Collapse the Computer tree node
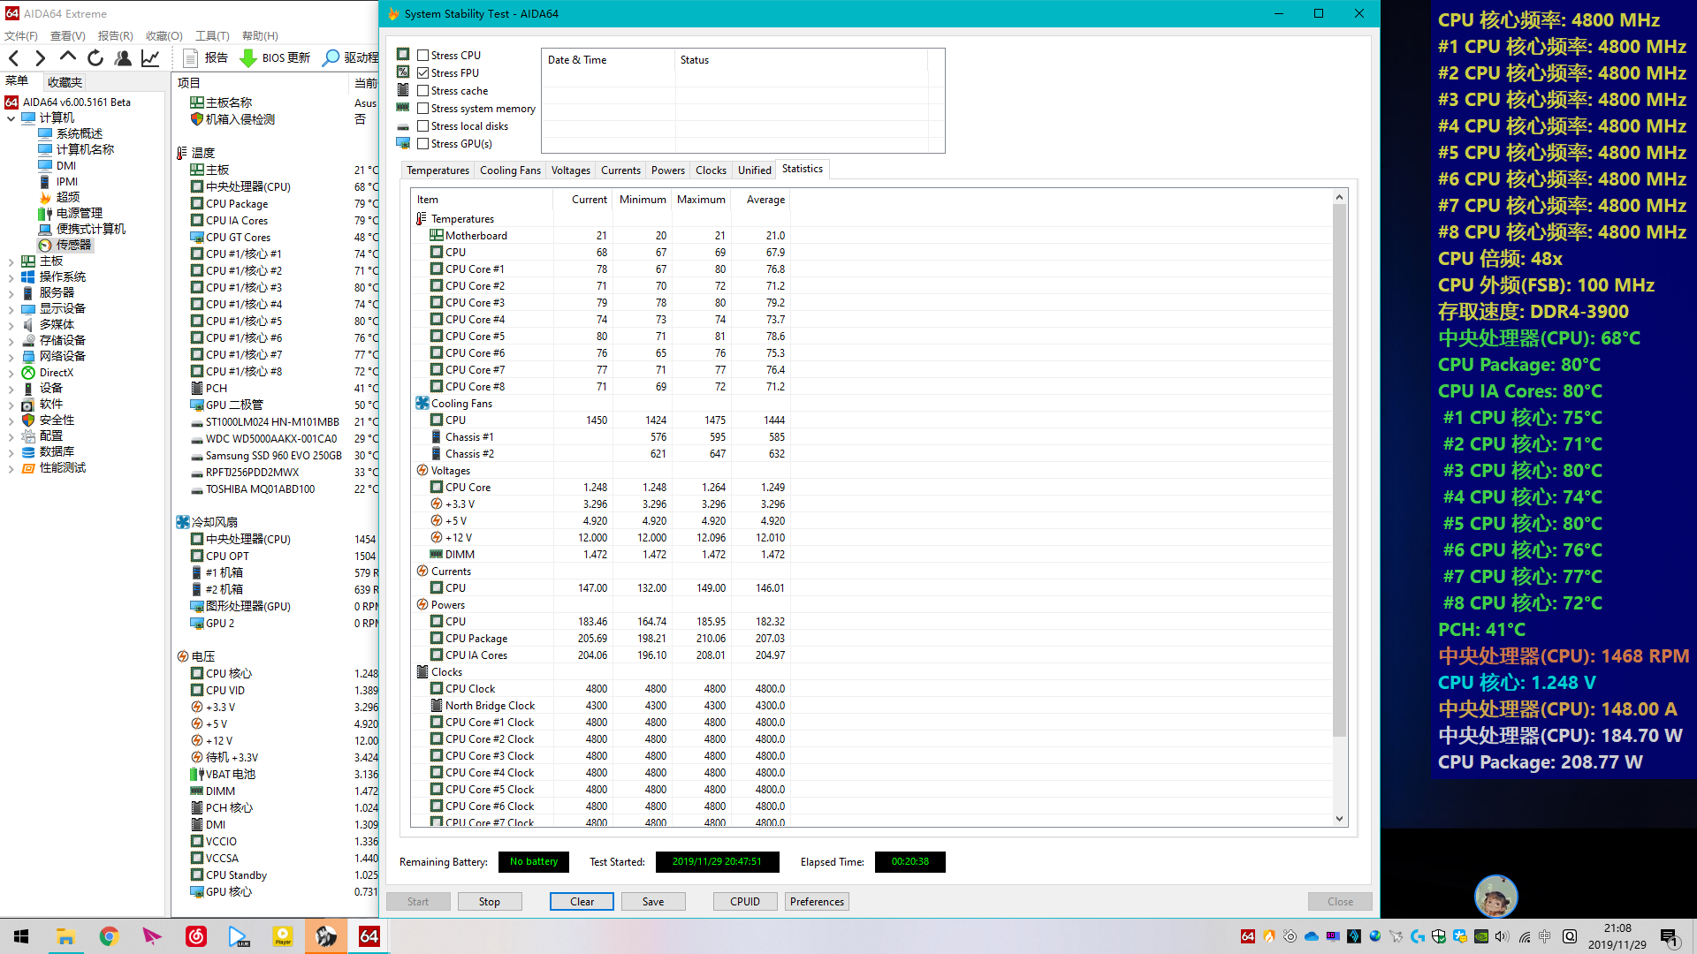 click(11, 117)
